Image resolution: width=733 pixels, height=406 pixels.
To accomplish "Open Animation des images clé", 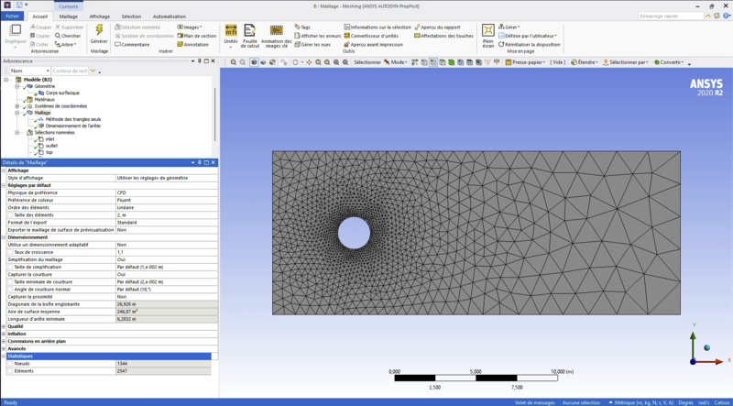I will click(277, 36).
